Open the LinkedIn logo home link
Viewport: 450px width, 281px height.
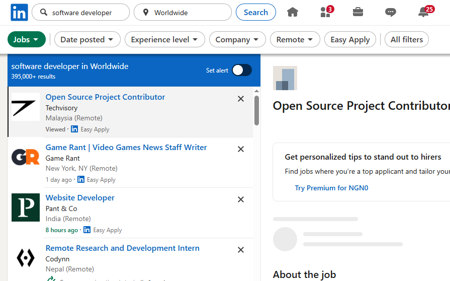coord(19,13)
